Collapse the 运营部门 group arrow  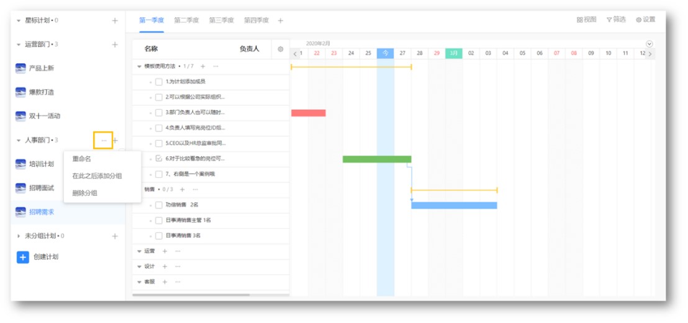19,45
